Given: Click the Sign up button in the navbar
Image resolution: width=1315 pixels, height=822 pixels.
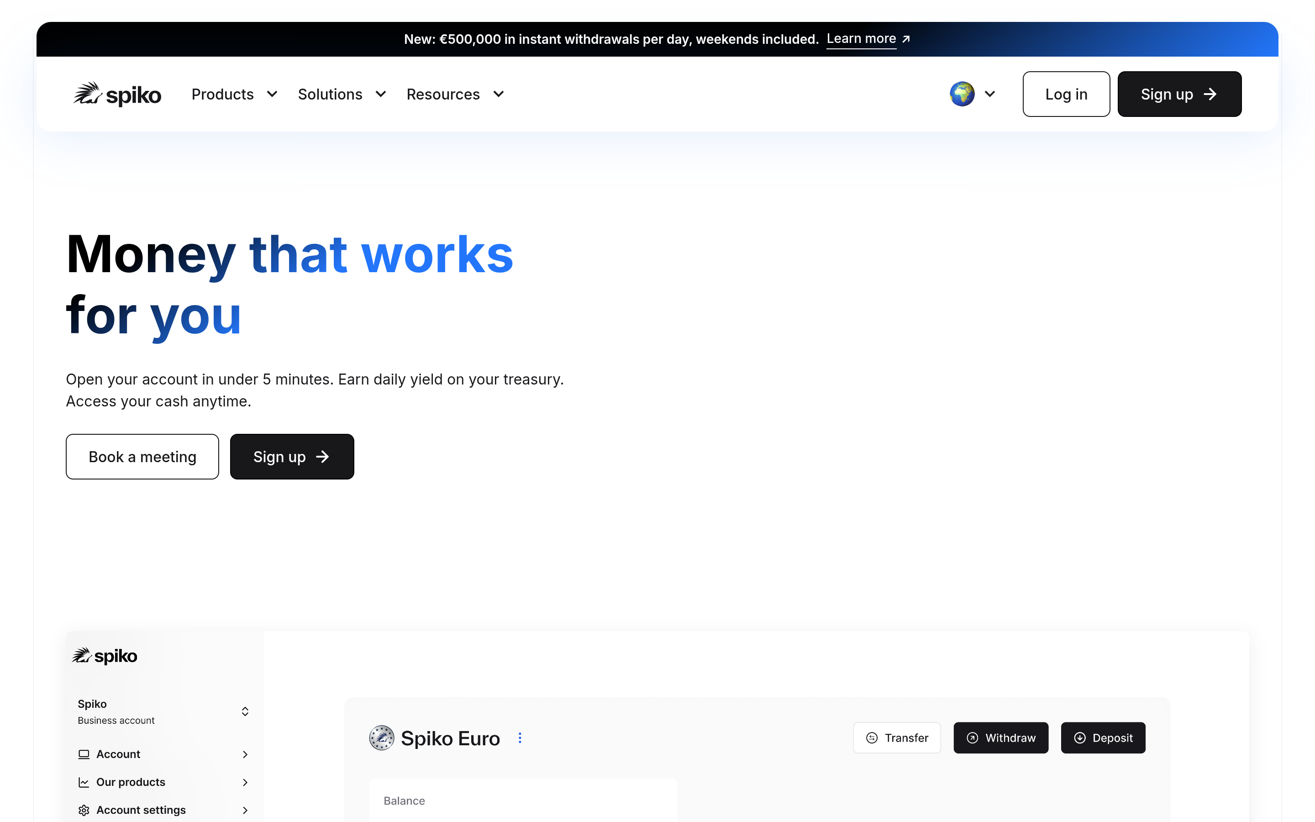Looking at the screenshot, I should click(1179, 94).
